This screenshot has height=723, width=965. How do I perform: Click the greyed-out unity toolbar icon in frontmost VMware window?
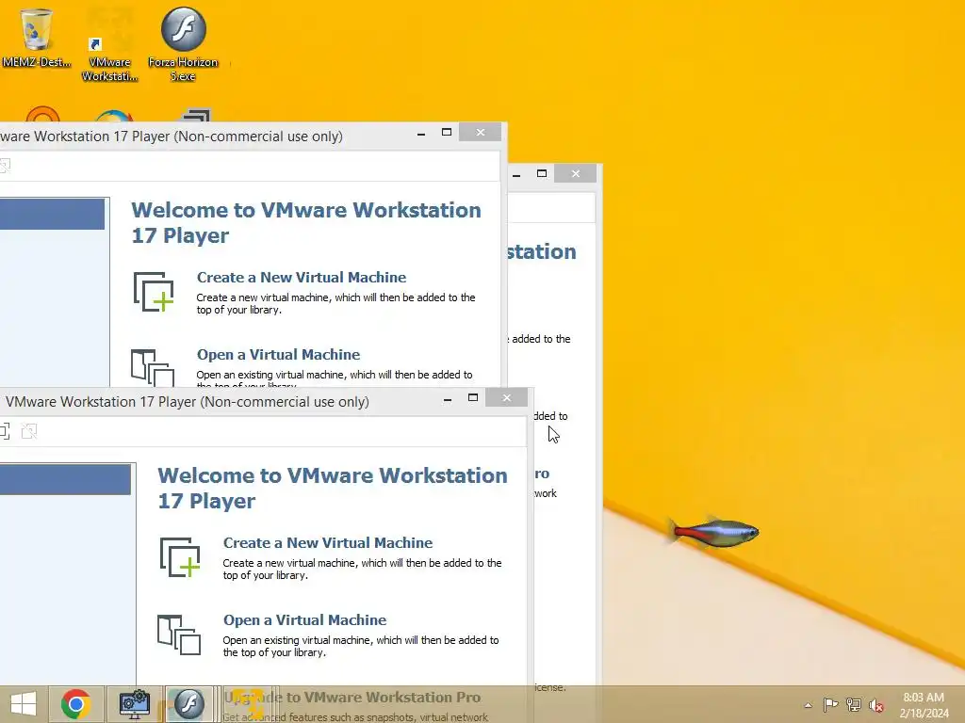(29, 431)
